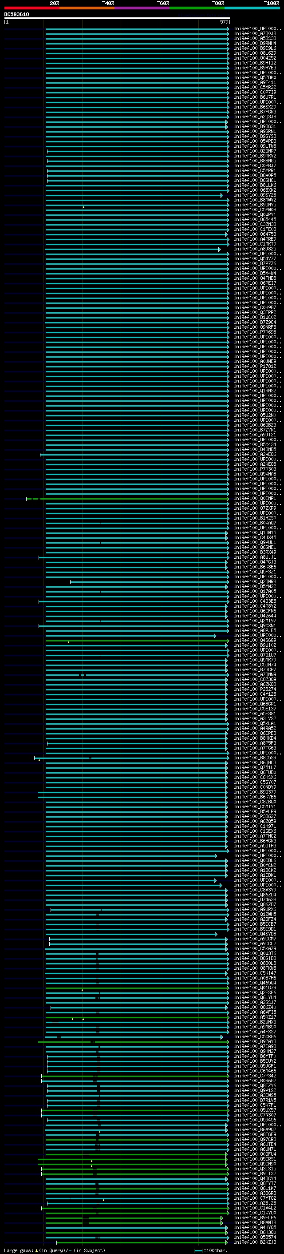Click the hit label UniRef100_Q9VUL1
Image resolution: width=284 pixels, height=1254 pixels.
coord(255,542)
